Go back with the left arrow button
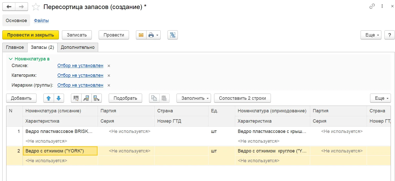 (9, 7)
